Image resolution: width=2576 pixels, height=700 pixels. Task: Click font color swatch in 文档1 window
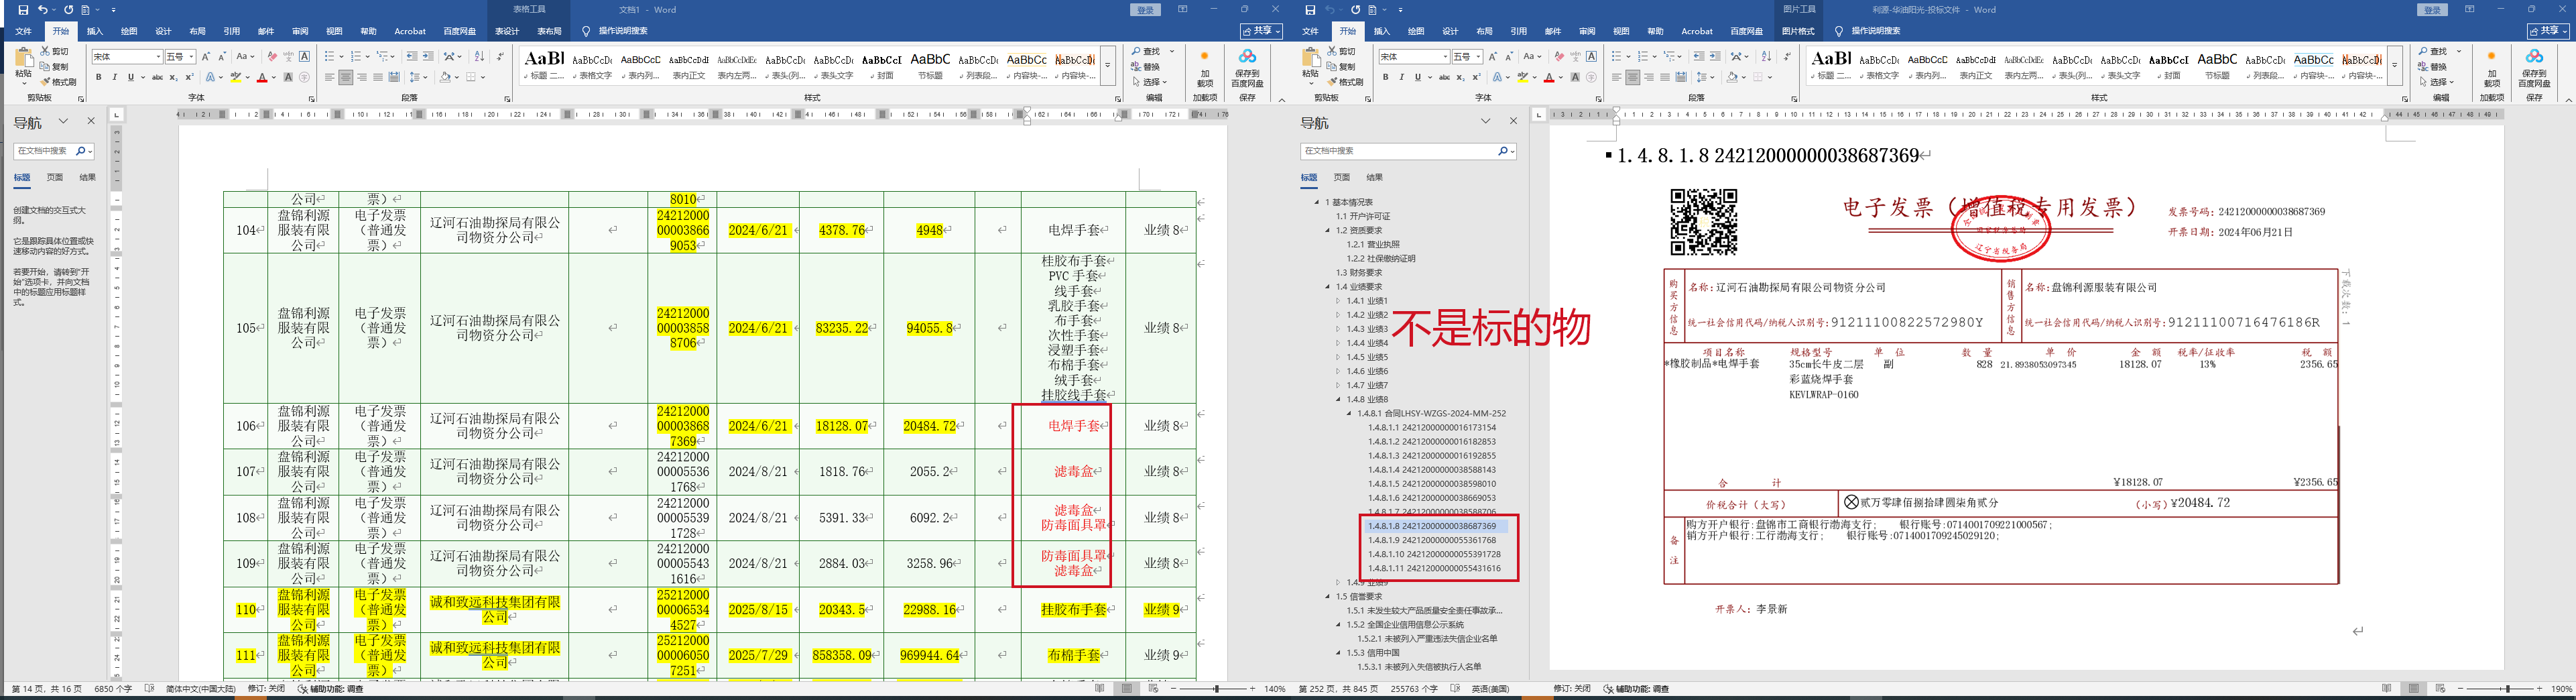(x=262, y=77)
